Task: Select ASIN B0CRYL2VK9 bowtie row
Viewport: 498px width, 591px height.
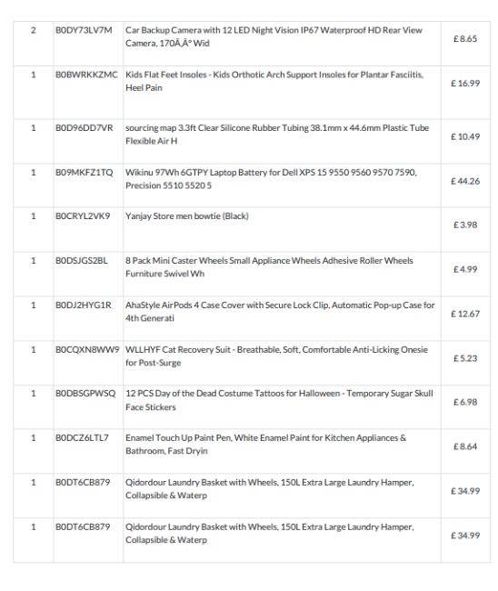Action: [x=83, y=216]
